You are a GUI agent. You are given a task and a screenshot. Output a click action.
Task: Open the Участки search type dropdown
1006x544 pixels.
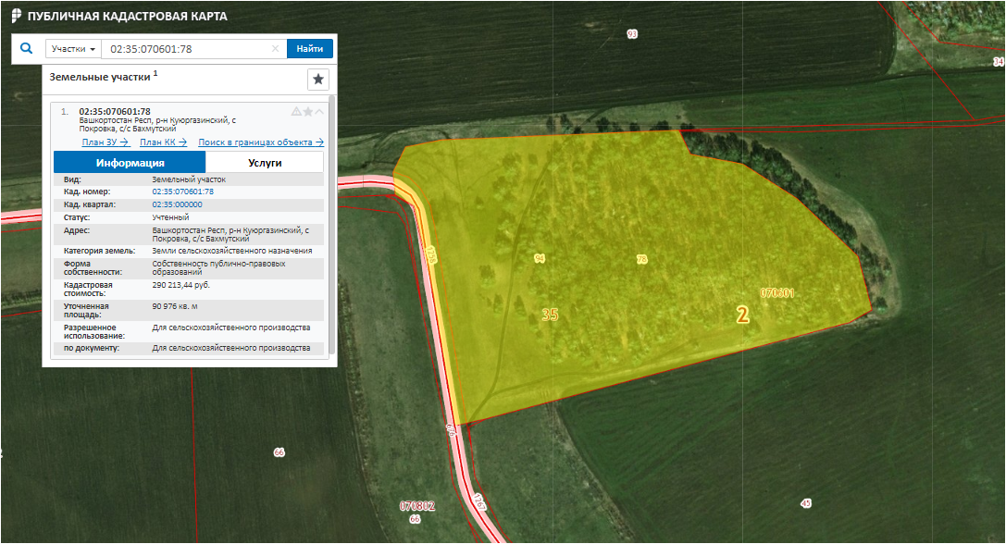73,49
